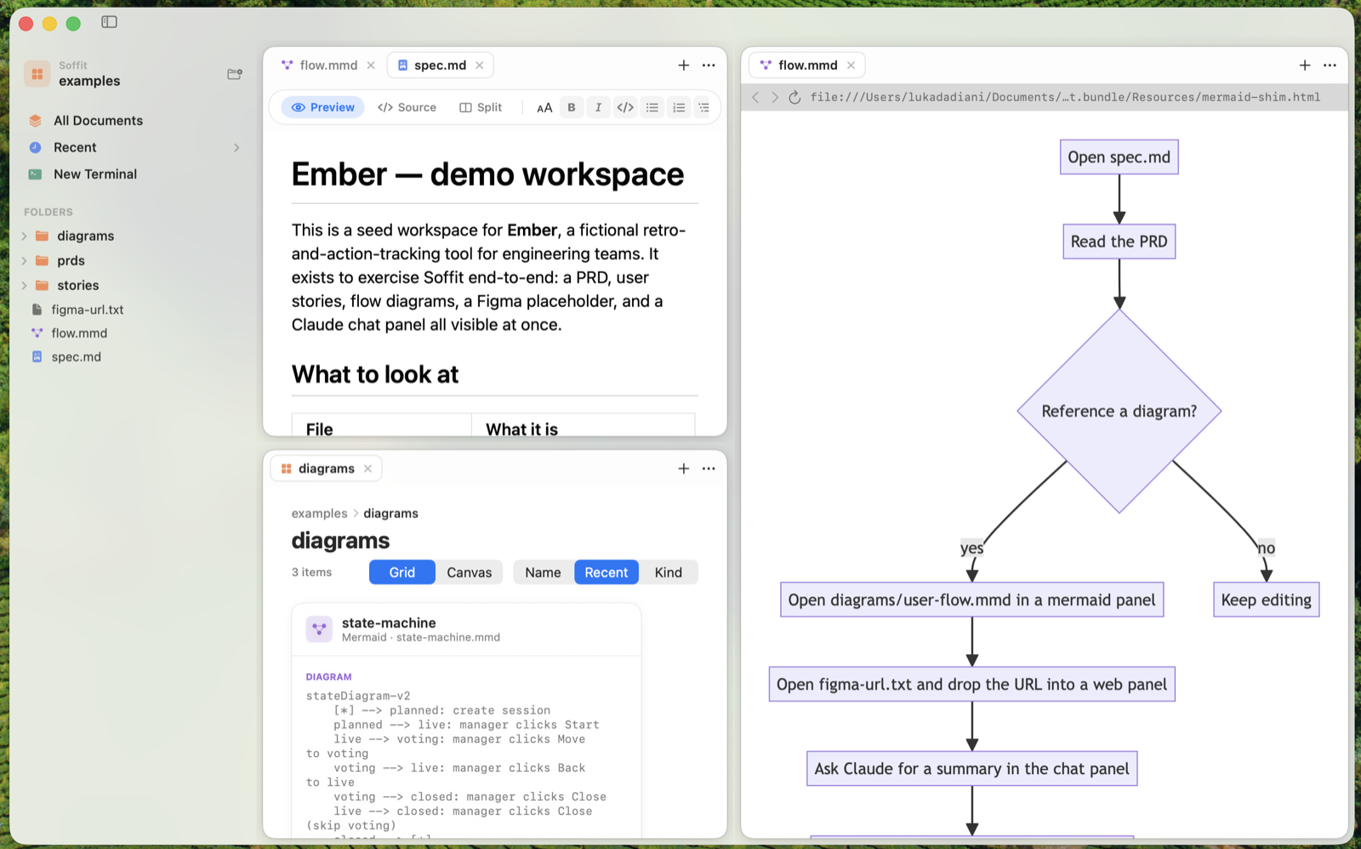Click the file URL address field
Viewport: 1361px width, 849px height.
(1065, 98)
